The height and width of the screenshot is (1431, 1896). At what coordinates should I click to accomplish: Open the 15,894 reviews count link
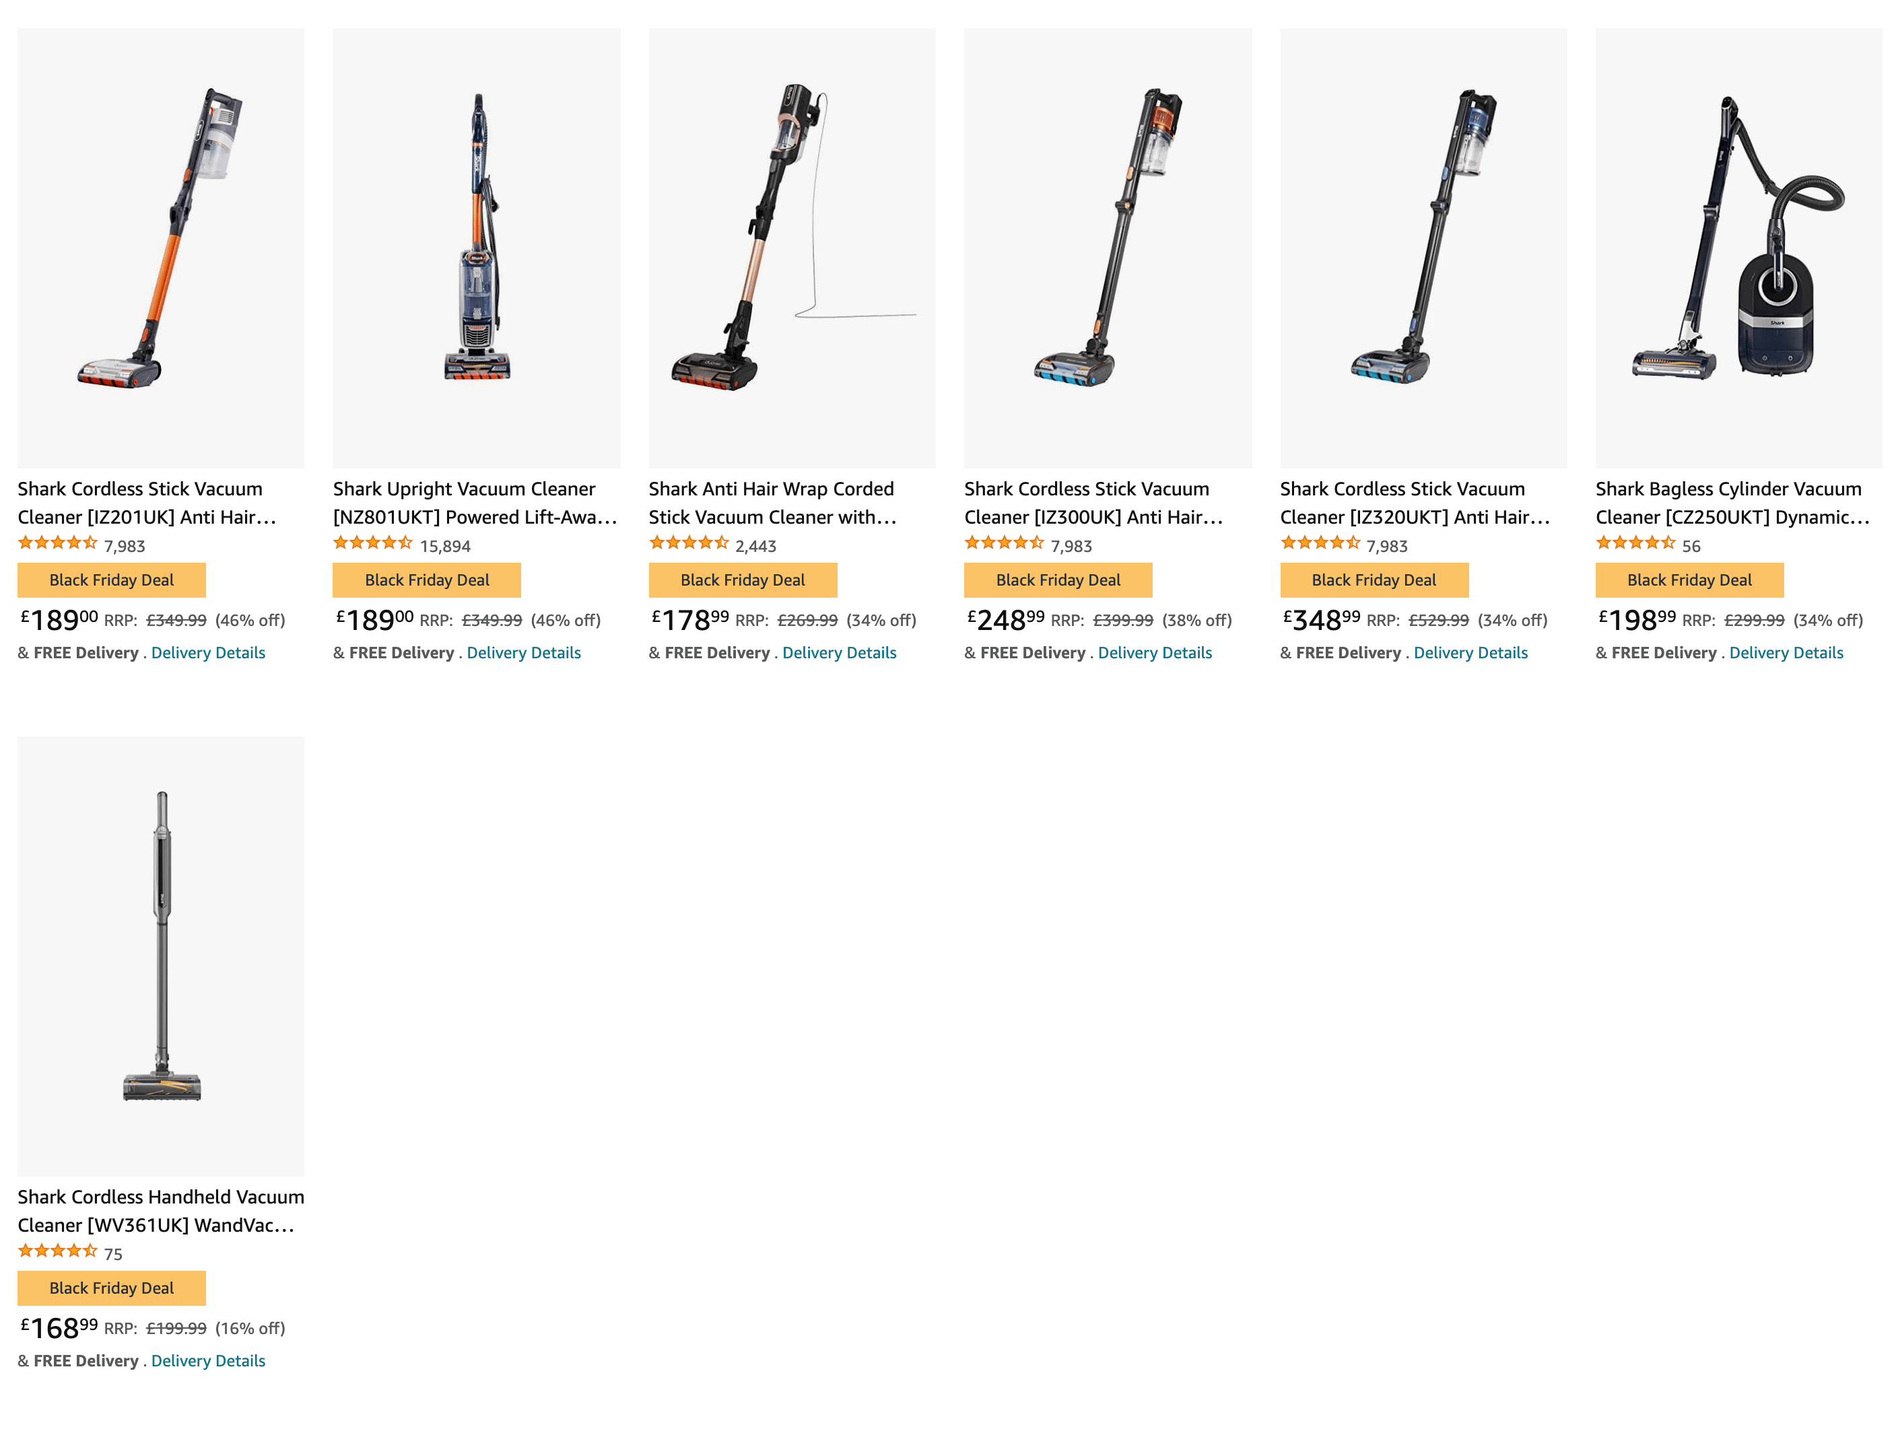click(445, 546)
